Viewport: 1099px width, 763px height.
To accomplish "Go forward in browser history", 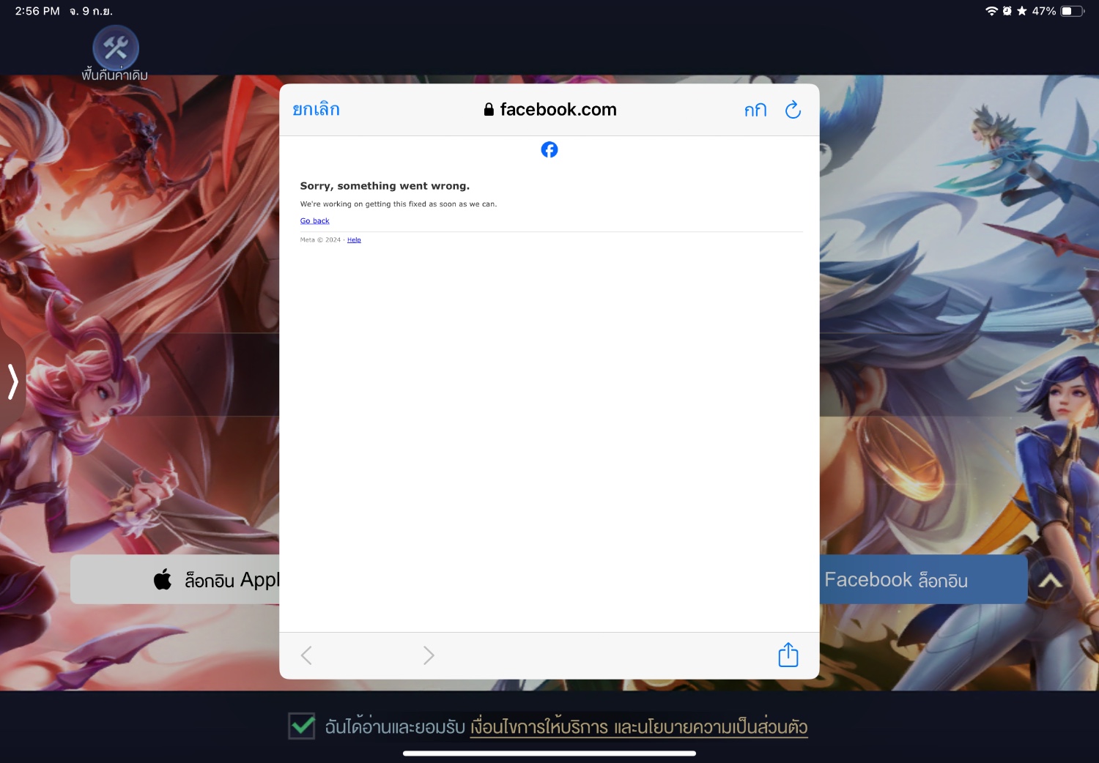I will point(429,655).
